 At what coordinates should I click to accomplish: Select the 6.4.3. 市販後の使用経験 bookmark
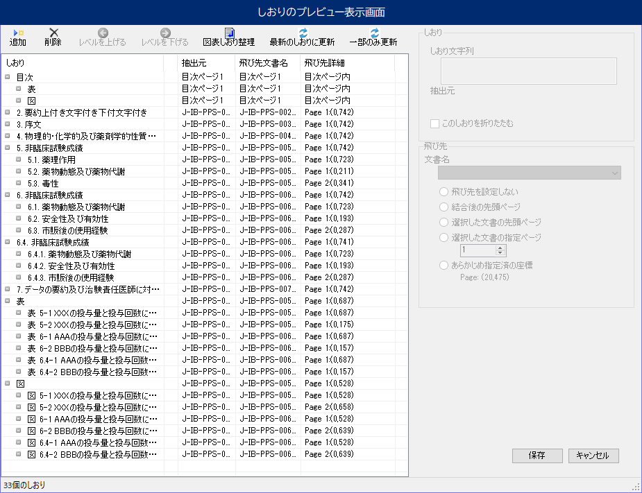71,278
